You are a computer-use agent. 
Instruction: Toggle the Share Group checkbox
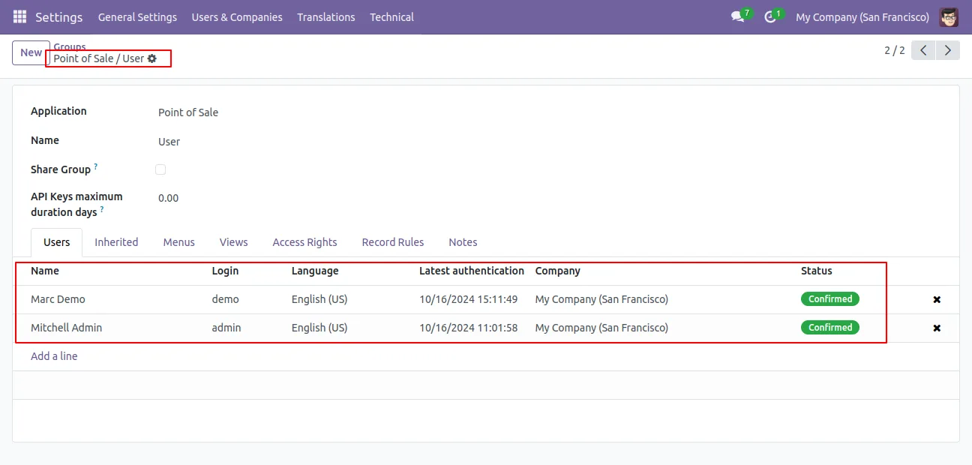tap(160, 169)
